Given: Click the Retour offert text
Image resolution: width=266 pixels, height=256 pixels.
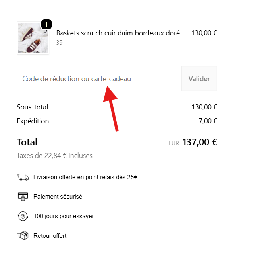Looking at the screenshot, I should point(50,236).
